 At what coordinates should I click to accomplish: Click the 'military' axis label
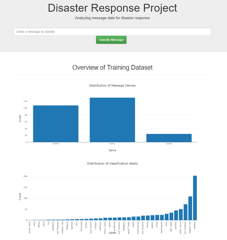95,225
